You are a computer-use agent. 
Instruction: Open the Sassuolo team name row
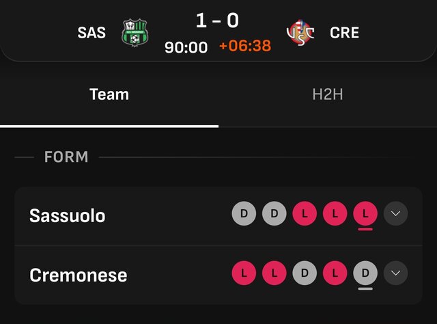[x=218, y=216]
